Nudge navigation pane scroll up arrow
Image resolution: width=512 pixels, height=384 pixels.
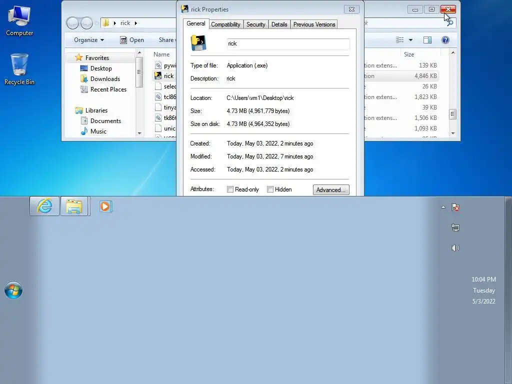click(x=139, y=52)
